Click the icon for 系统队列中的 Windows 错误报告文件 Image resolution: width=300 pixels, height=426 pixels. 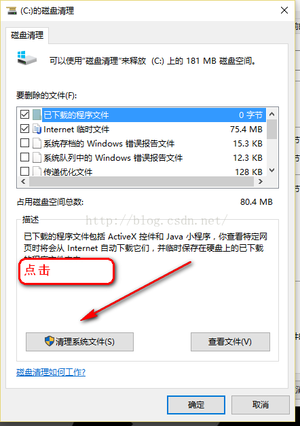37,157
